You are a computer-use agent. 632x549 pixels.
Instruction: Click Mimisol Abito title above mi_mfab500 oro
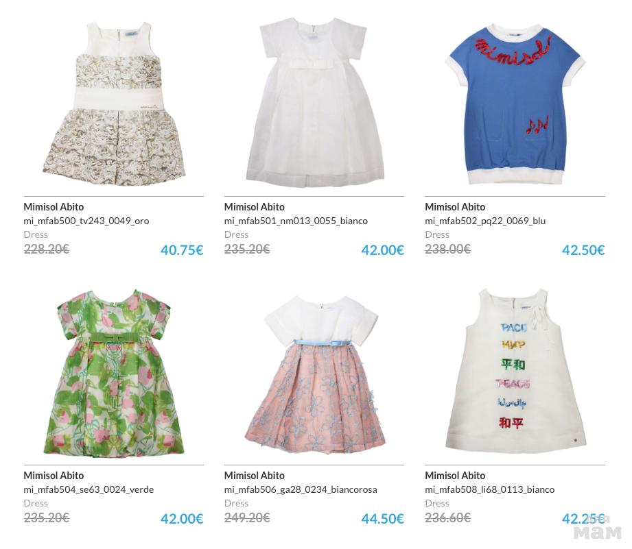54,207
